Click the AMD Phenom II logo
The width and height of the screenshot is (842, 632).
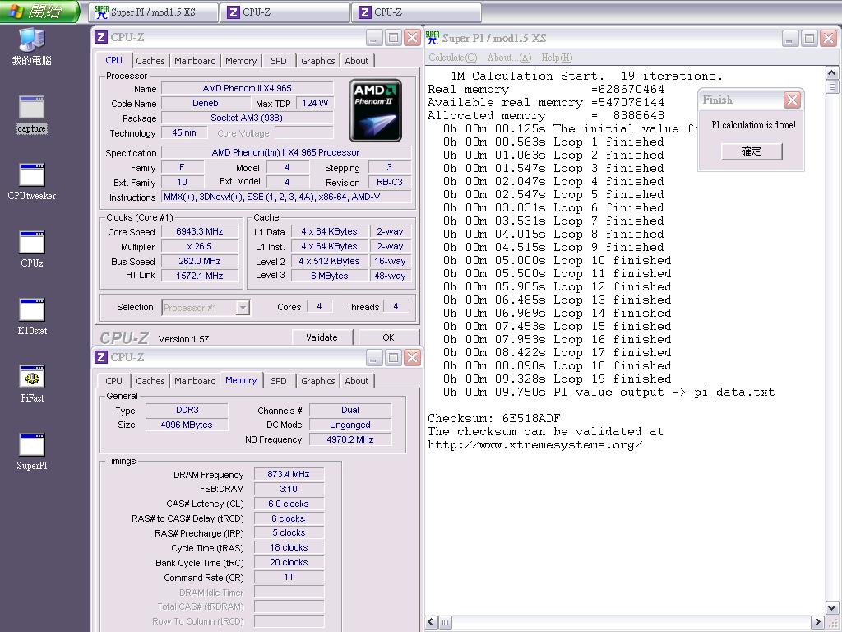pos(375,111)
